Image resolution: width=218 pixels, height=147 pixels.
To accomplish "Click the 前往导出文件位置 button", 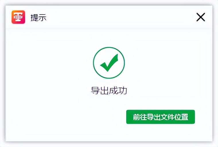I will 160,117.
